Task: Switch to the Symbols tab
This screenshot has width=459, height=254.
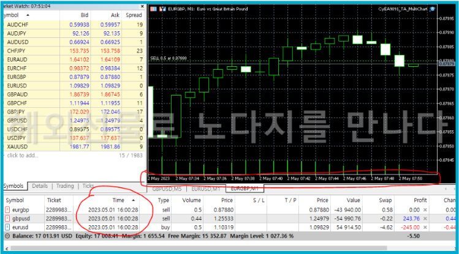Action: click(x=14, y=186)
